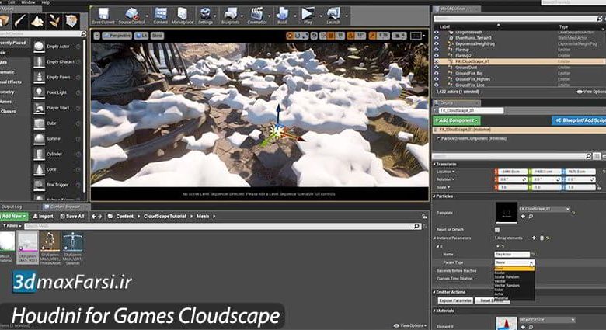Open the viewport options arrow button
The image size is (606, 330).
(96, 36)
